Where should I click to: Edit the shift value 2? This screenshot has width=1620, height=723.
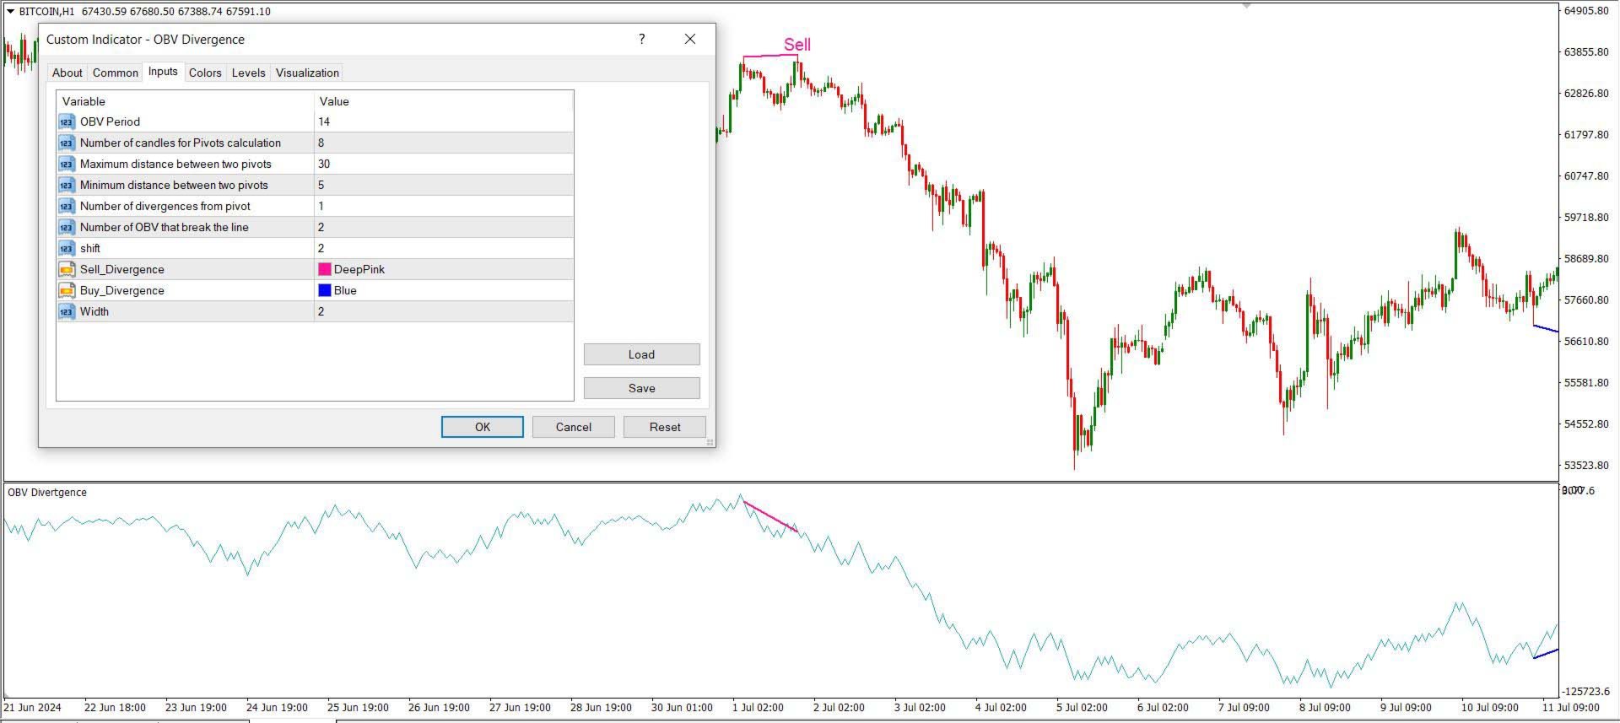[x=444, y=248]
